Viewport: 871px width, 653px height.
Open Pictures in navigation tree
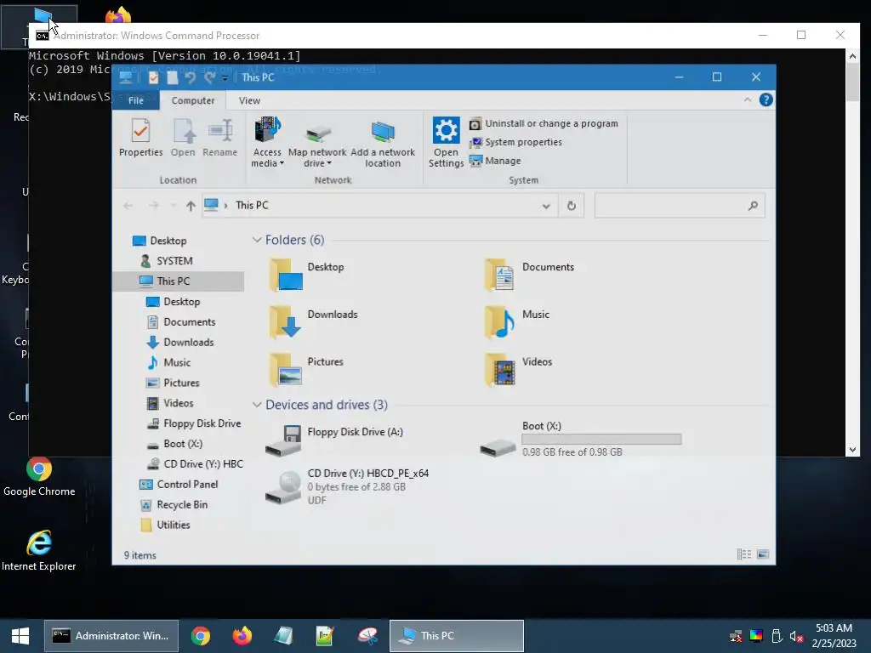coord(173,383)
